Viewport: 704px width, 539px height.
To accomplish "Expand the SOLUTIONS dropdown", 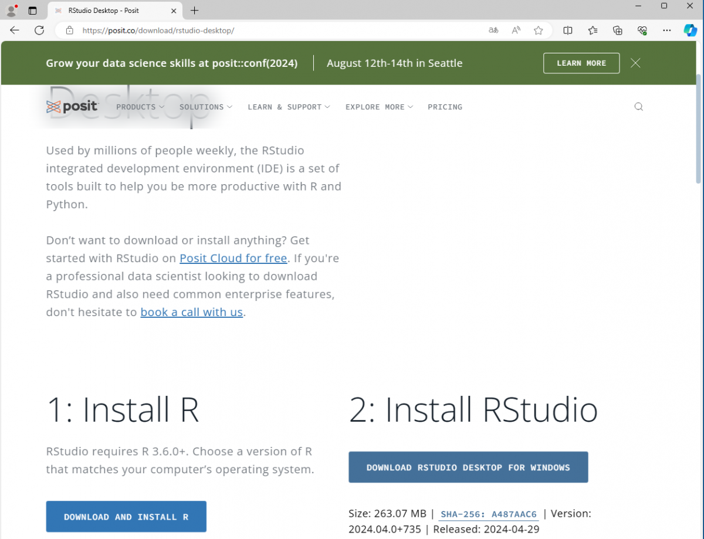I will coord(205,107).
